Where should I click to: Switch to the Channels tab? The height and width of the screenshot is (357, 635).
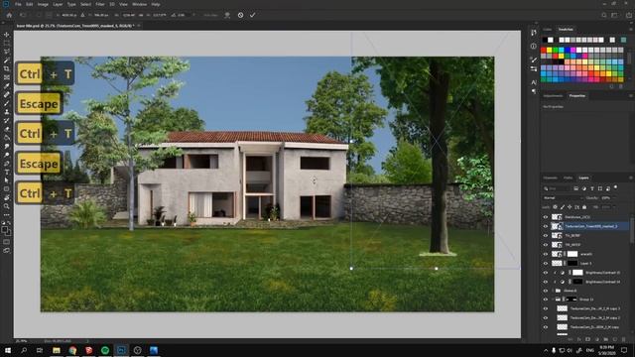[x=550, y=178]
